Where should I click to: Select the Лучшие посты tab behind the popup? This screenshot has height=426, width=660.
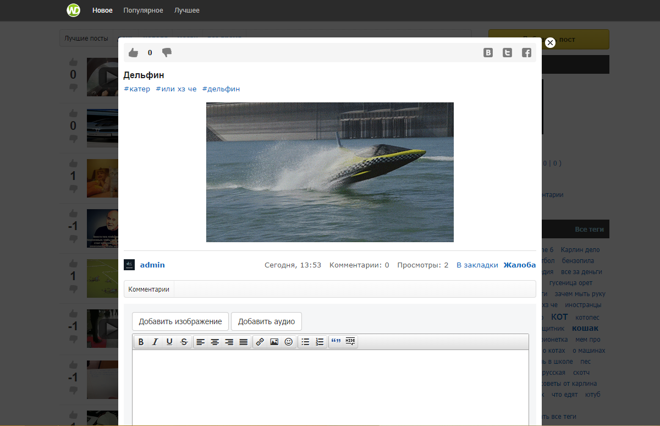86,39
